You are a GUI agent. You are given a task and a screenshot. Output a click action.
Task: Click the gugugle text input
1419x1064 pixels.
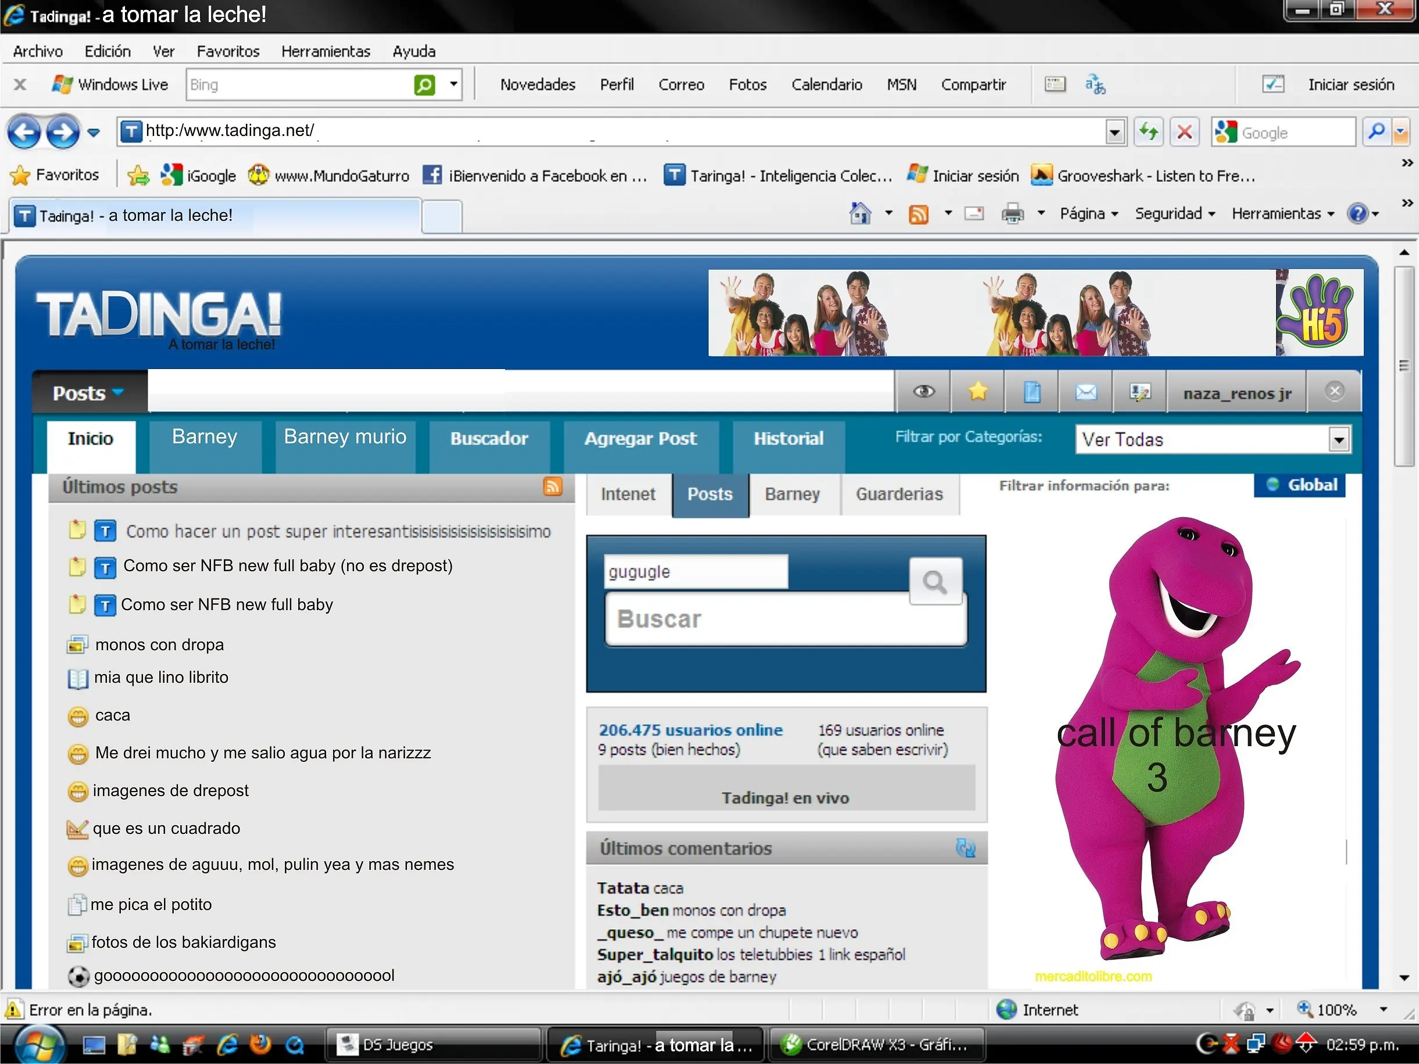point(696,571)
